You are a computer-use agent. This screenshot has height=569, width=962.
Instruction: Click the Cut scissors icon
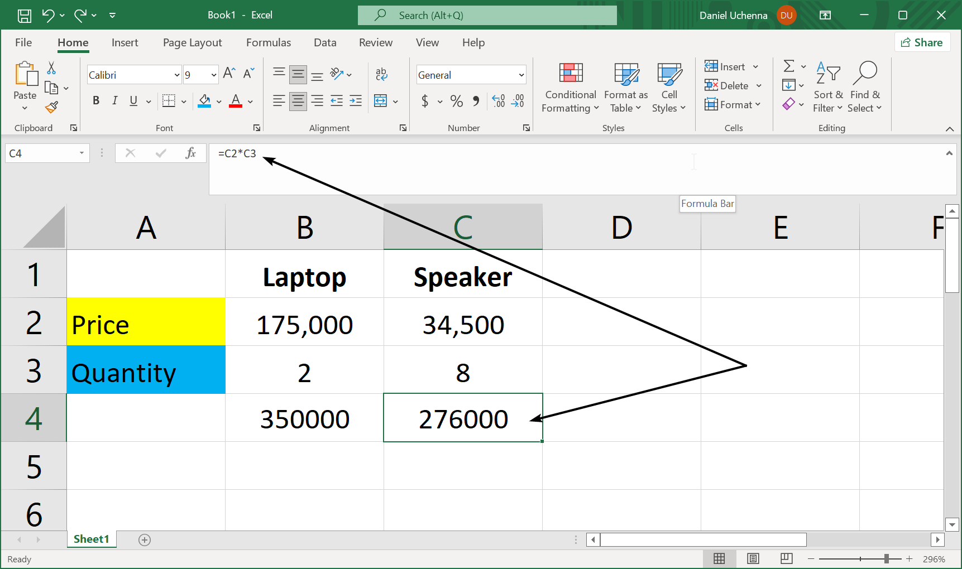[x=51, y=68]
